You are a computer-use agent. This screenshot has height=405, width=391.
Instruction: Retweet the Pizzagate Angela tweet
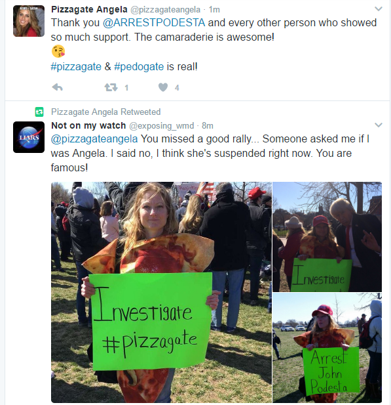111,87
